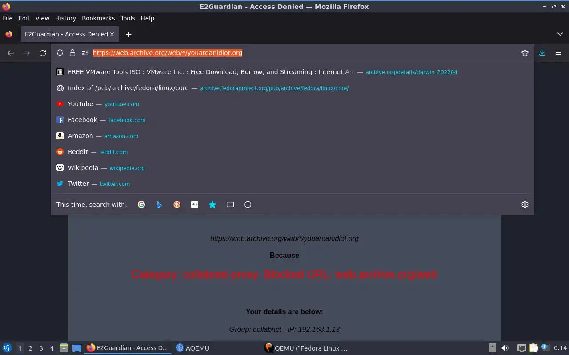
Task: Select the YouTube suggestion
Action: coord(293,104)
